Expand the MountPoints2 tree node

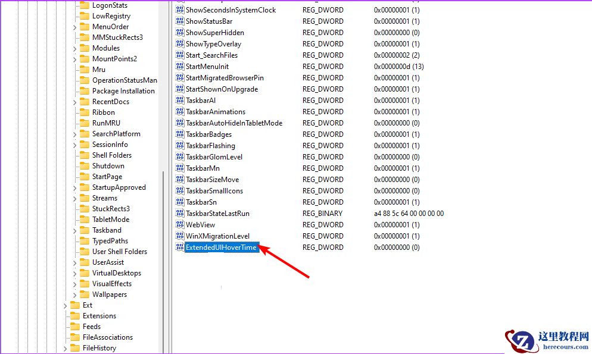point(75,59)
